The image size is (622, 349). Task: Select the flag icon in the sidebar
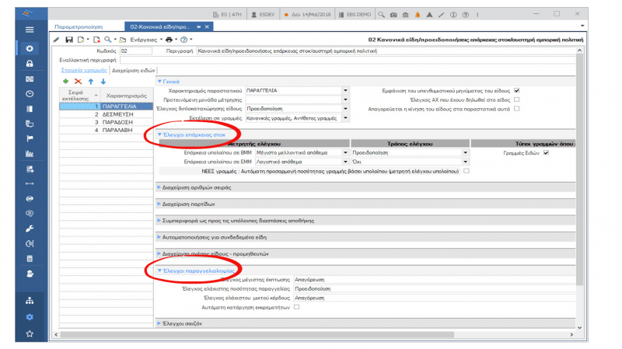(30, 138)
